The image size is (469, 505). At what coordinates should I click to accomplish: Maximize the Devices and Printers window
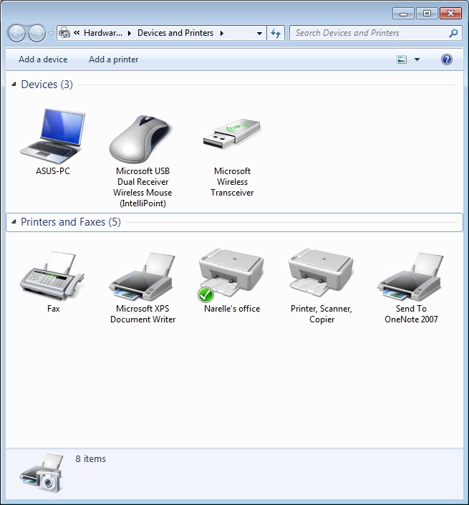(x=427, y=14)
